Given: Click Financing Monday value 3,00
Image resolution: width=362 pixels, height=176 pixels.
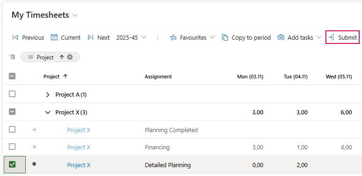Looking at the screenshot, I should pos(258,147).
